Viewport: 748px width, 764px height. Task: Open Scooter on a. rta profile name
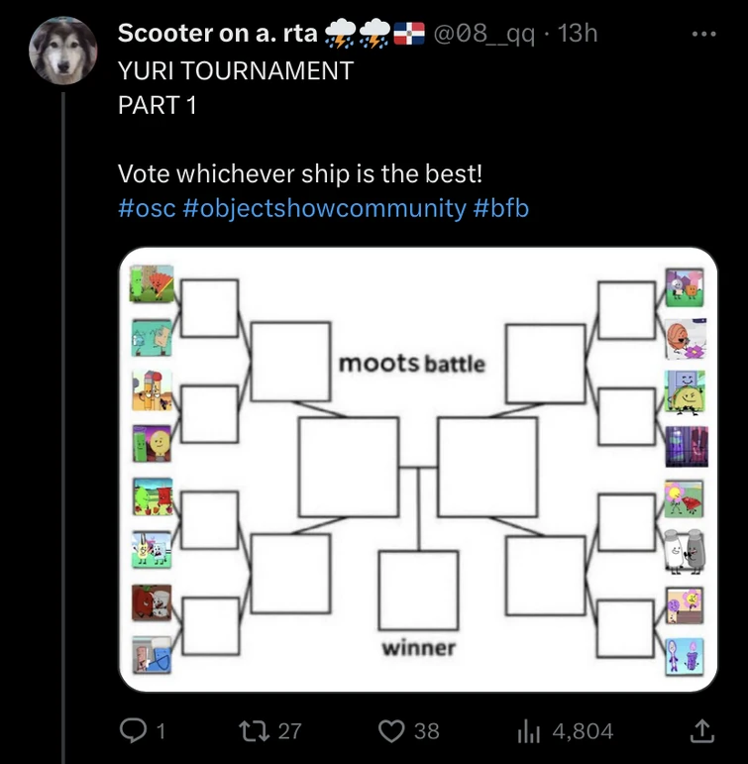[218, 33]
